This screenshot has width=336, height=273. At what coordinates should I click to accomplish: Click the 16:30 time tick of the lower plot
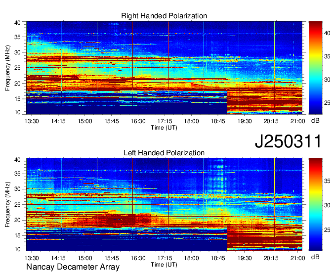(x=138, y=258)
